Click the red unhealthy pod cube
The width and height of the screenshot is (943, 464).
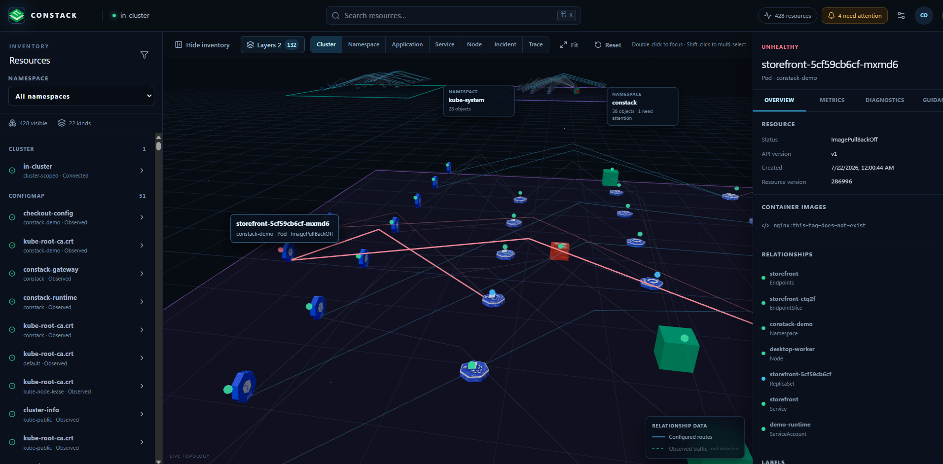tap(560, 250)
